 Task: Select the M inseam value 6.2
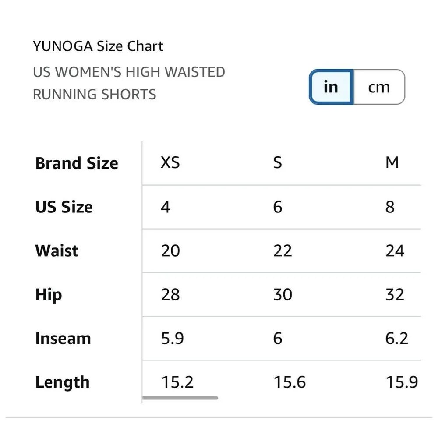396,338
